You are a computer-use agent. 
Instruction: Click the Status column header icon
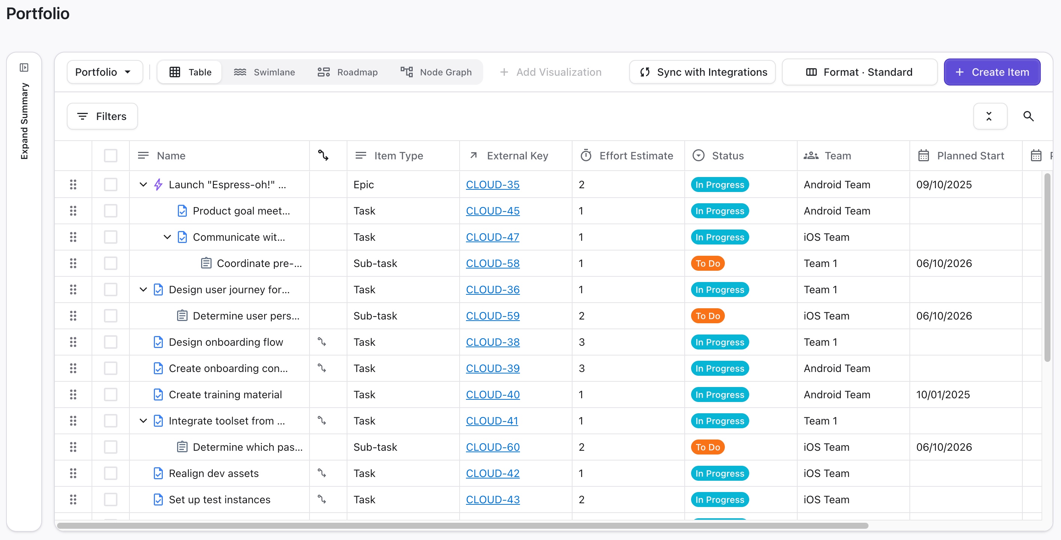point(699,156)
